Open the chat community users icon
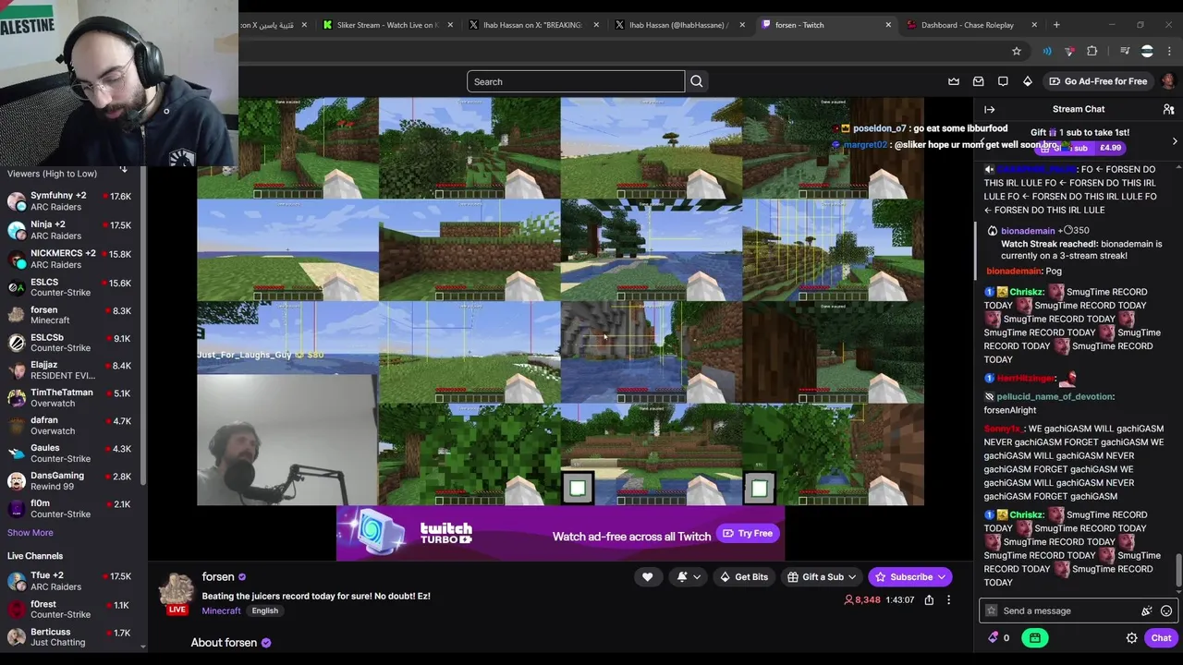This screenshot has height=665, width=1183. [1168, 109]
